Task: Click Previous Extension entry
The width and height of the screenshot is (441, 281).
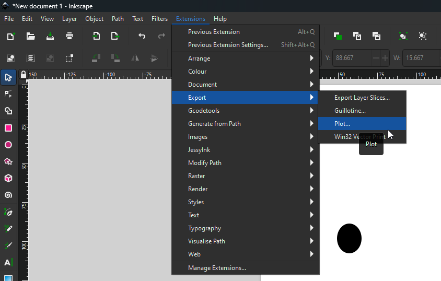Action: pos(245,32)
